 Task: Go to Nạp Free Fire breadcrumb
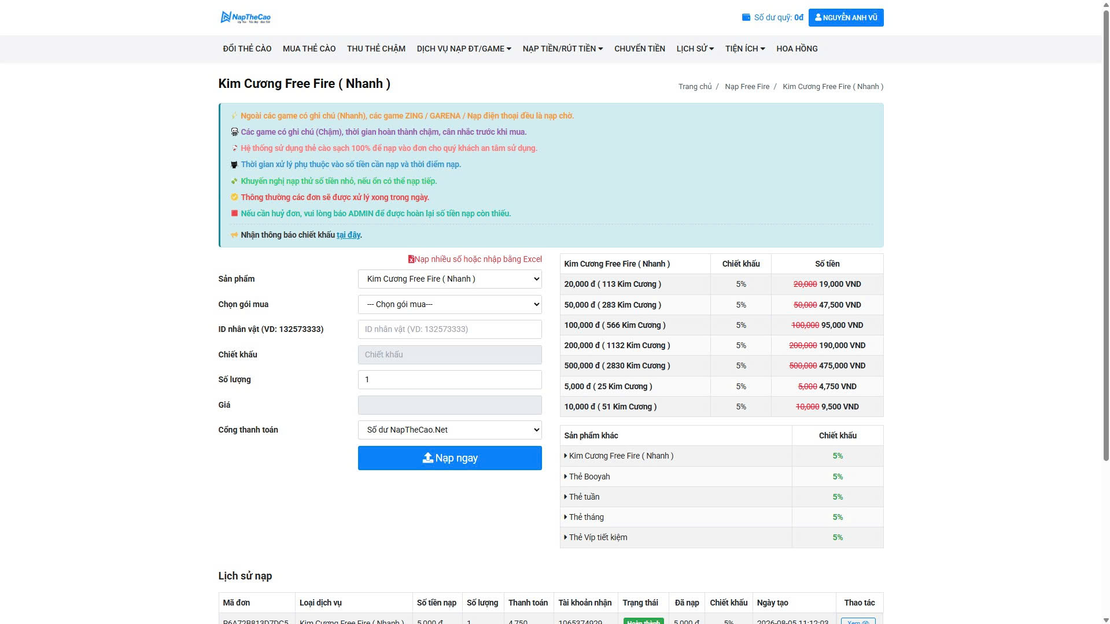coord(747,87)
